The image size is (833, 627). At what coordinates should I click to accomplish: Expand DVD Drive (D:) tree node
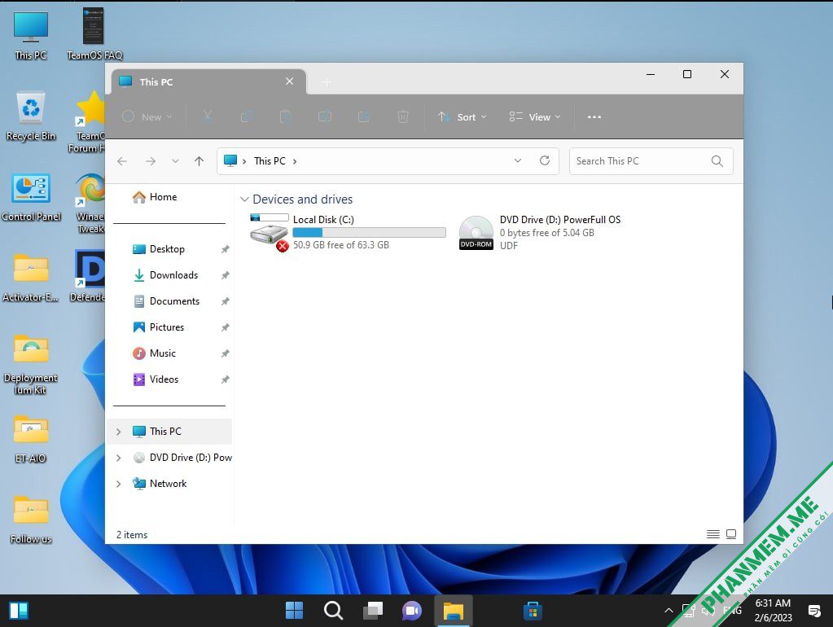(x=118, y=458)
